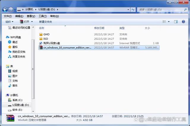Click large WinRAR icon in details pane
The image size is (190, 126).
pyautogui.click(x=10, y=118)
